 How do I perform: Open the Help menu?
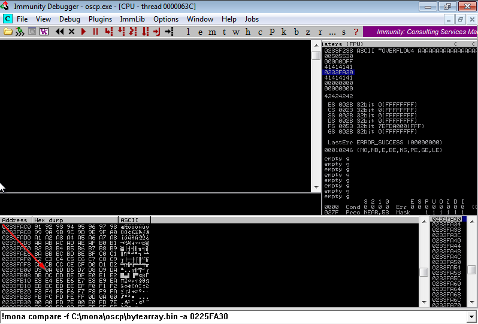click(229, 19)
